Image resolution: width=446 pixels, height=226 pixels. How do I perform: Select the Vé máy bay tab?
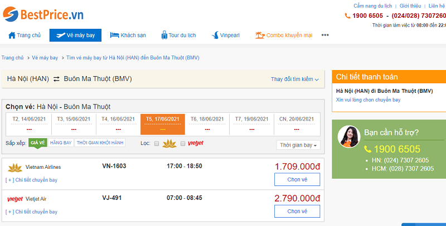point(75,36)
